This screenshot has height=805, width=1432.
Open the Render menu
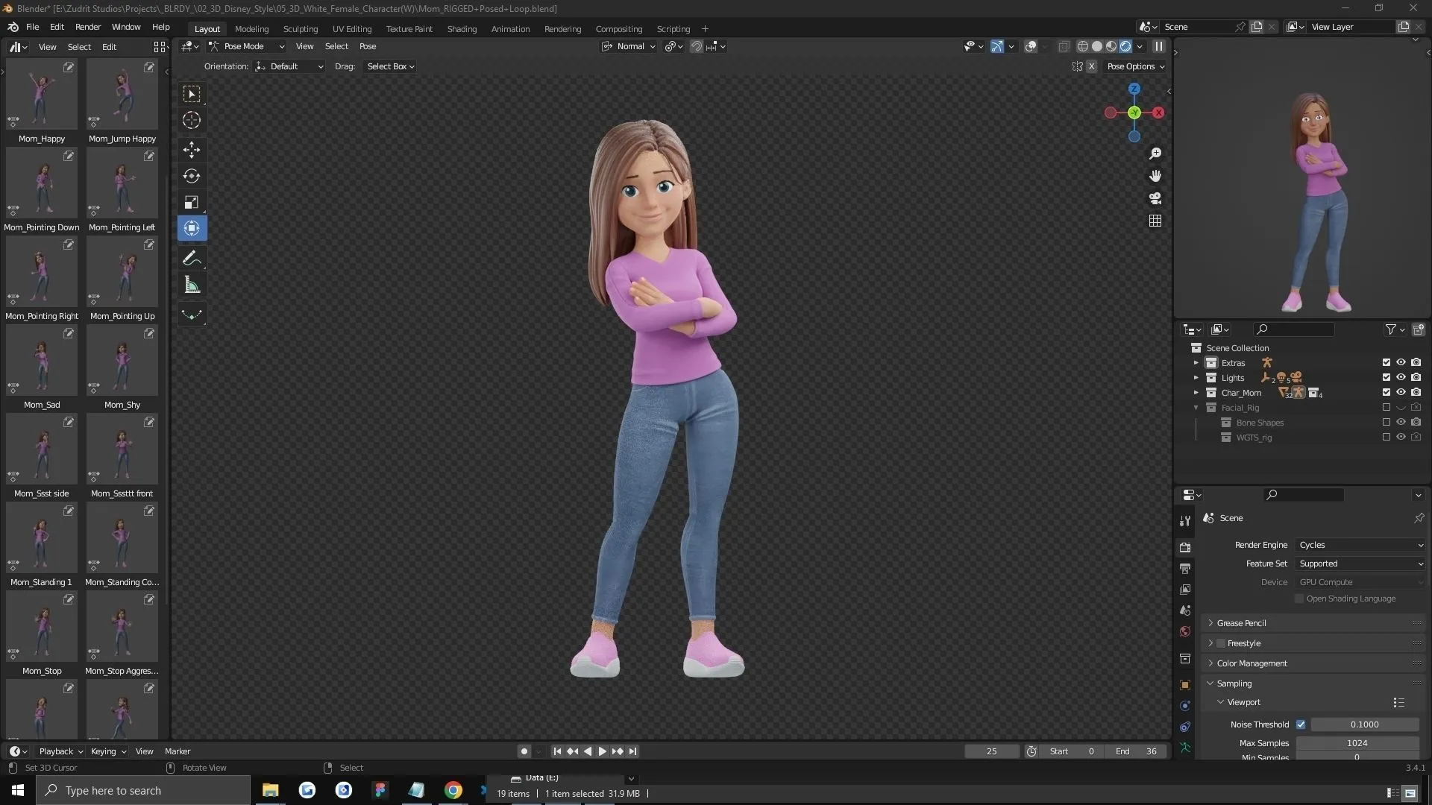(88, 27)
